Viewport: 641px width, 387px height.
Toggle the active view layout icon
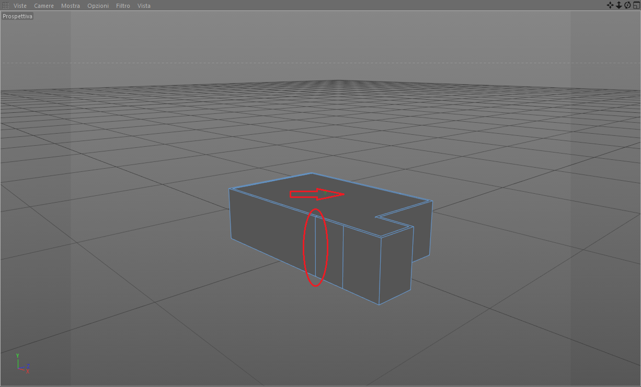pos(636,5)
